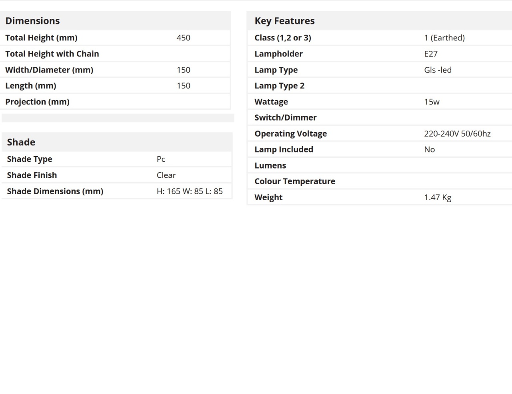The width and height of the screenshot is (512, 394).
Task: Click the Shade Finish Clear value
Action: coord(166,175)
